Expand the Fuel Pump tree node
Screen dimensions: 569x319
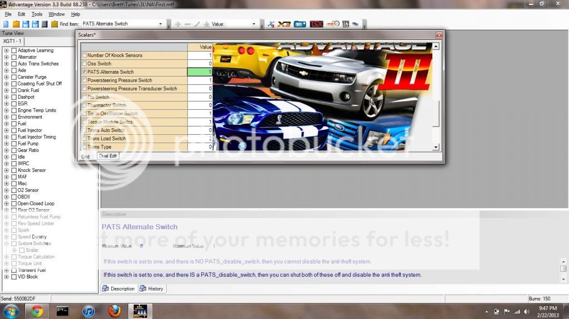[6, 144]
